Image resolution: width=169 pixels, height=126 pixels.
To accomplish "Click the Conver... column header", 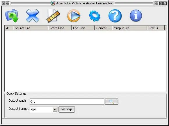I will pyautogui.click(x=103, y=28).
